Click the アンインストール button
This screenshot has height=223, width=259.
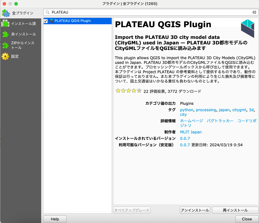pyautogui.click(x=195, y=210)
